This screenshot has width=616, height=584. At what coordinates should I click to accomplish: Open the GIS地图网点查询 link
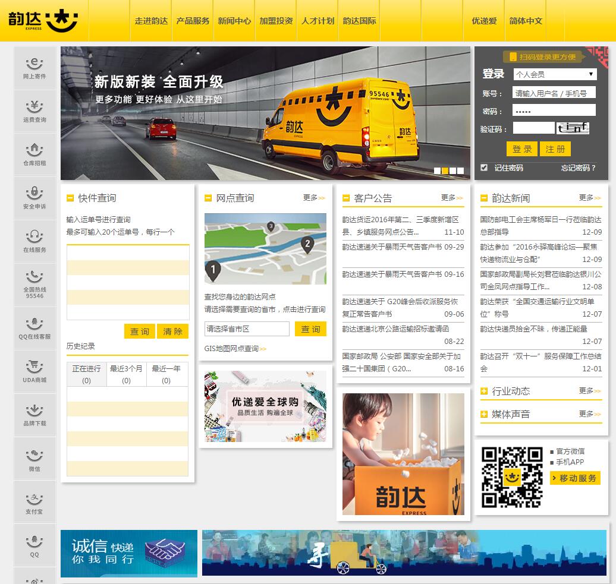235,349
